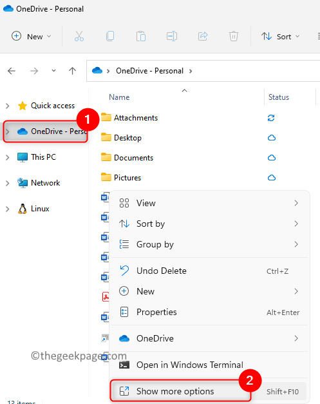Open New submenu in context menu
This screenshot has width=320, height=404.
pos(209,292)
